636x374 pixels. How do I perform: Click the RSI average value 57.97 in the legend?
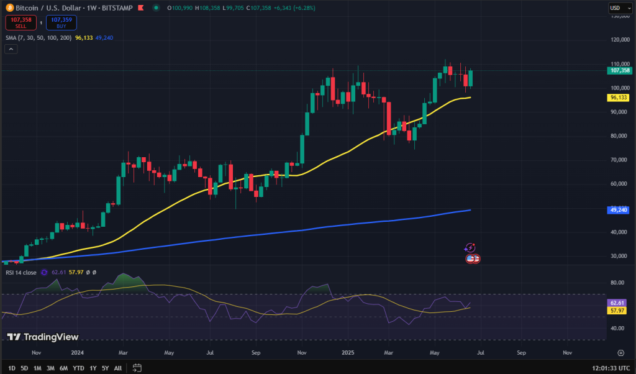pyautogui.click(x=76, y=273)
